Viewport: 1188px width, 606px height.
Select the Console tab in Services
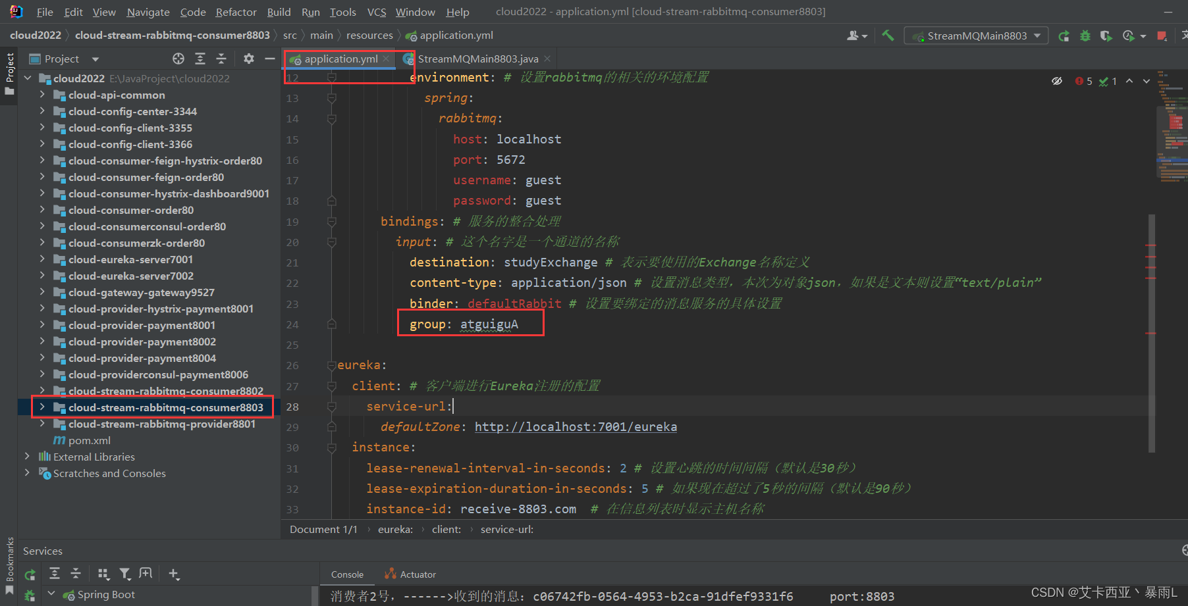(347, 574)
